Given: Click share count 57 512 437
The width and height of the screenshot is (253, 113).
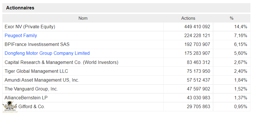Looking at the screenshot, I should [x=198, y=80].
